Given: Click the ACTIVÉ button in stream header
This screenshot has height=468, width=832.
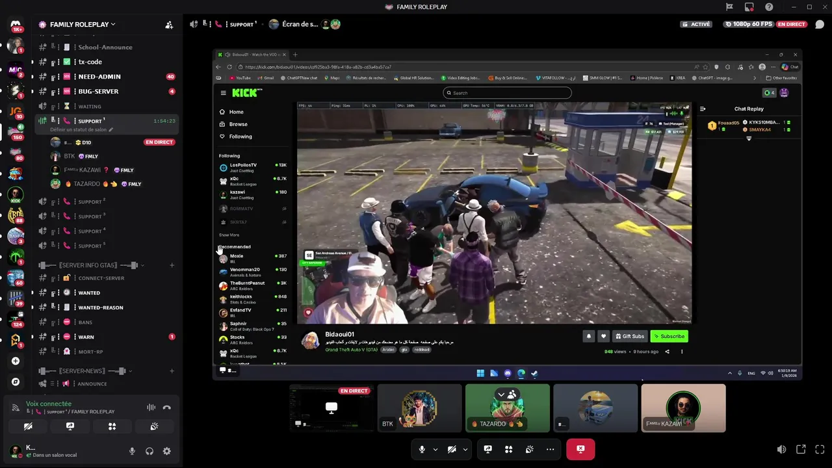Looking at the screenshot, I should pyautogui.click(x=697, y=24).
